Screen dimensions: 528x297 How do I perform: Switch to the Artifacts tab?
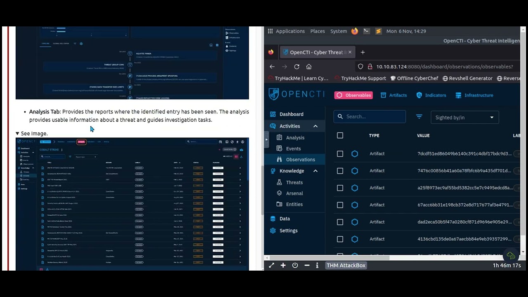tap(394, 95)
